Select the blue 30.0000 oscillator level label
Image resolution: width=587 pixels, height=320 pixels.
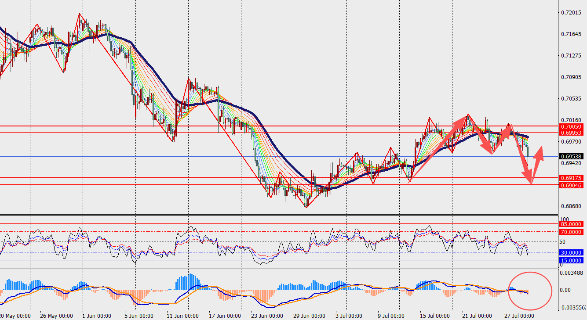tap(572, 252)
